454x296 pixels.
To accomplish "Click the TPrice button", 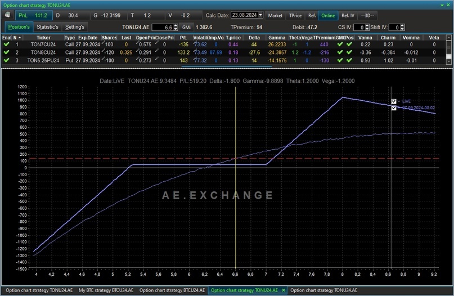I will [295, 16].
